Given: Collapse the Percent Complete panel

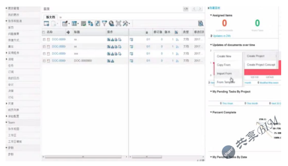Looking at the screenshot, I should coord(211,112).
